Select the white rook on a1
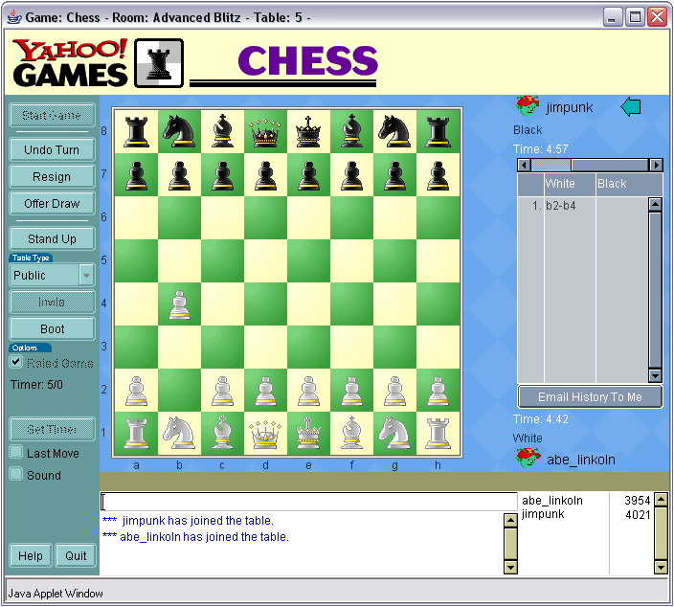 (x=136, y=434)
